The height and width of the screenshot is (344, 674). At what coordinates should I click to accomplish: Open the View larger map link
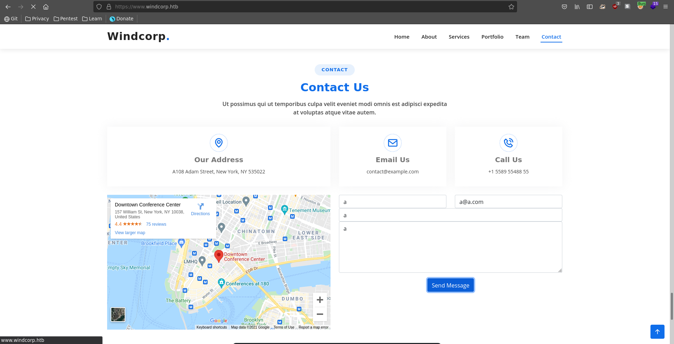130,233
